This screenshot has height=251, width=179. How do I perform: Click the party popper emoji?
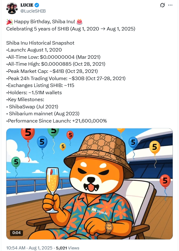pyautogui.click(x=9, y=22)
